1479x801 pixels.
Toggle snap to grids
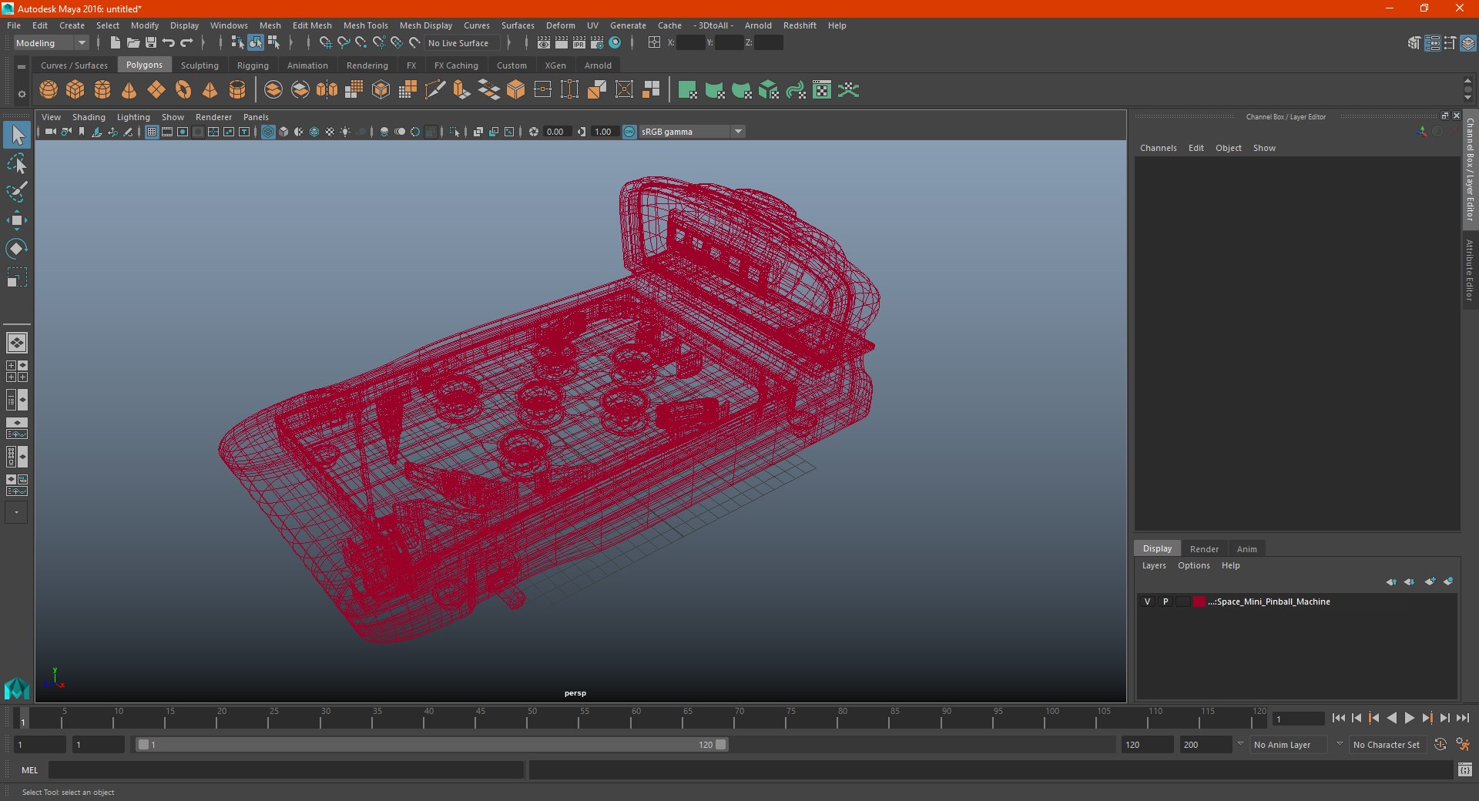tap(326, 43)
